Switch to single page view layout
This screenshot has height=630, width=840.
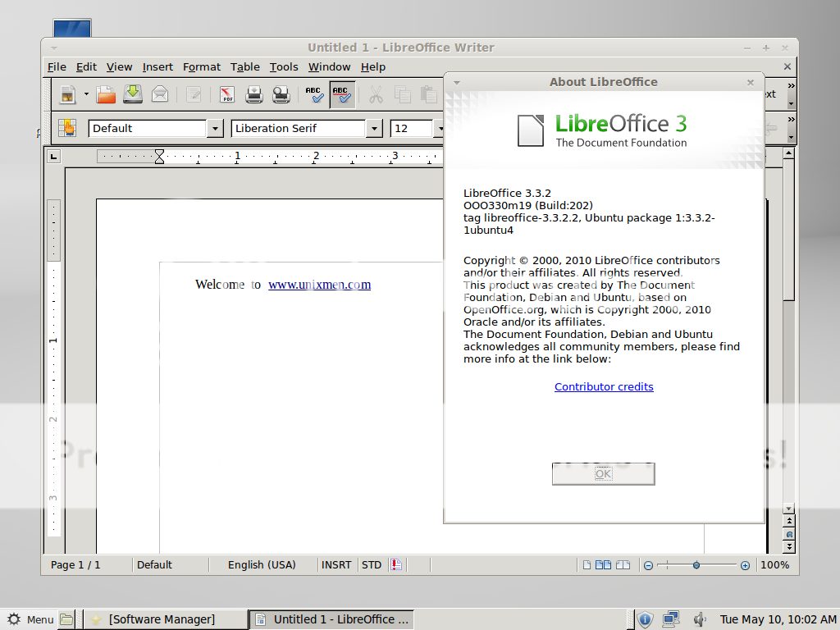click(x=587, y=564)
